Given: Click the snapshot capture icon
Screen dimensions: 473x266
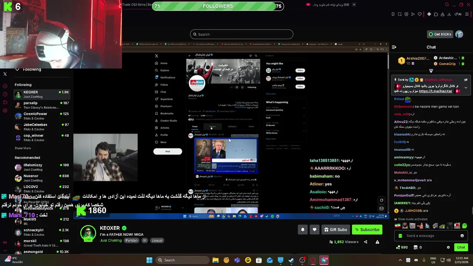Looking at the screenshot, I should 399,14.
